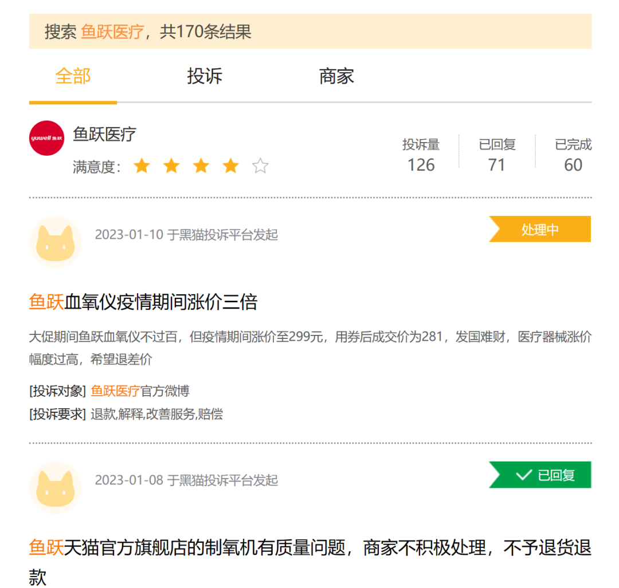Switch to the 商家 tab

[x=336, y=76]
